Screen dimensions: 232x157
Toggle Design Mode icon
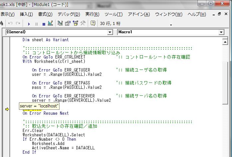50,23
